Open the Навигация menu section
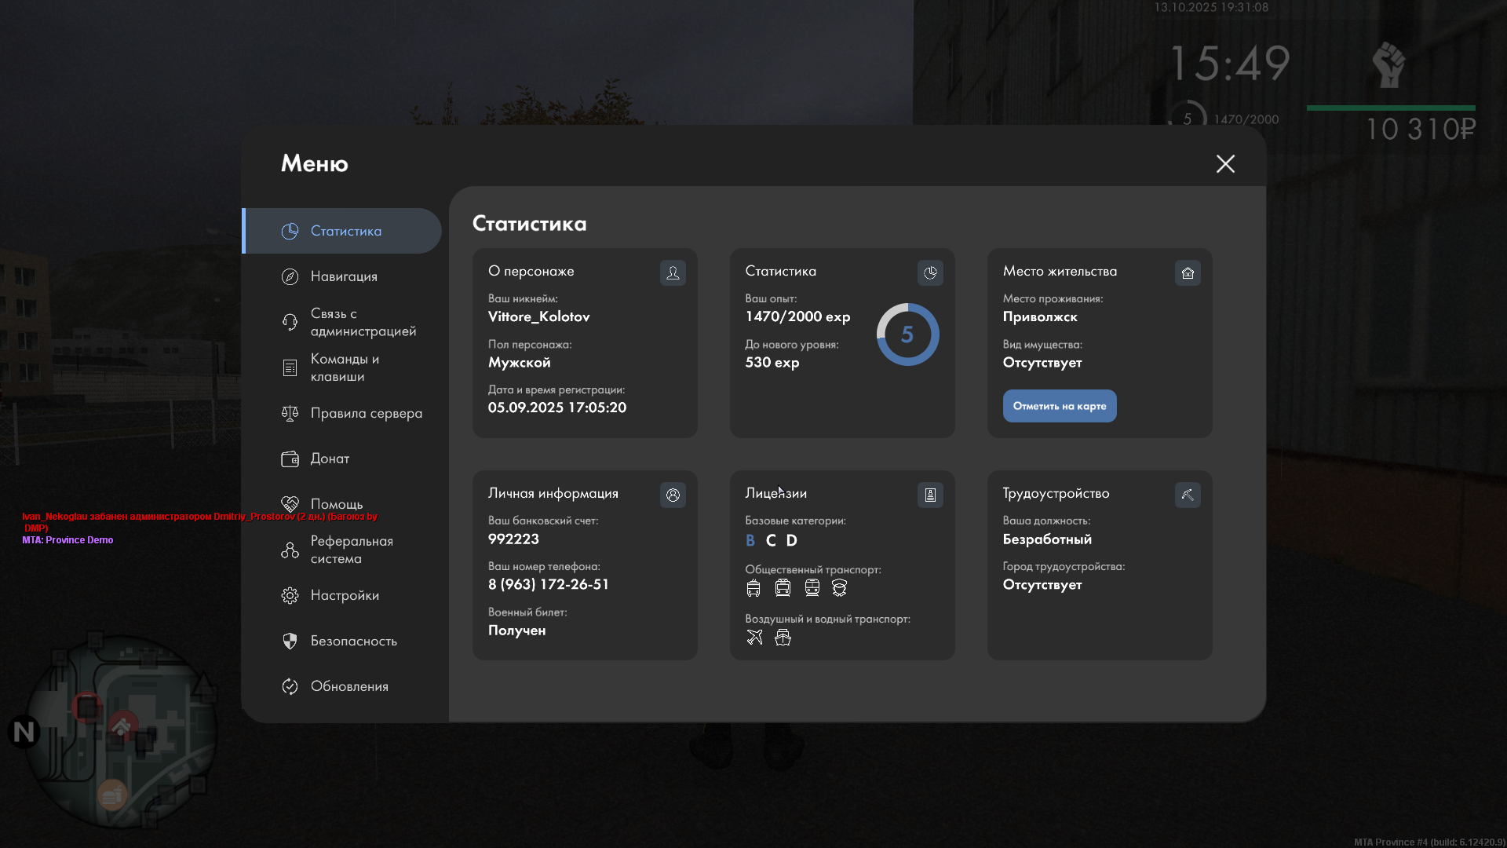 tap(343, 276)
